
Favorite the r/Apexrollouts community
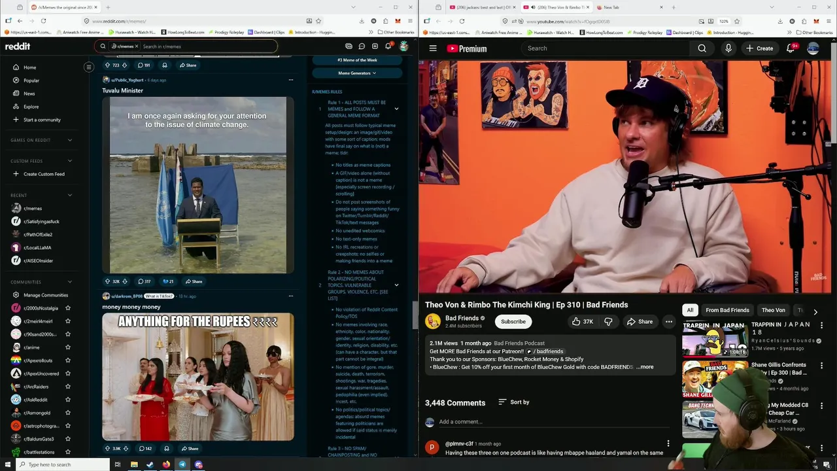[x=68, y=360]
